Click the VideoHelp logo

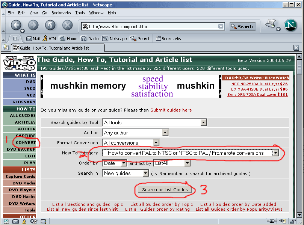click(x=20, y=63)
